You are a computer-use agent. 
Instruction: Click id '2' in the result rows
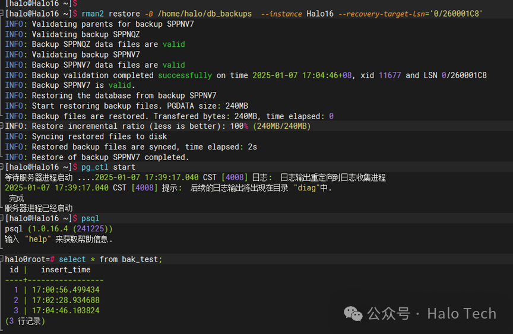[16, 300]
